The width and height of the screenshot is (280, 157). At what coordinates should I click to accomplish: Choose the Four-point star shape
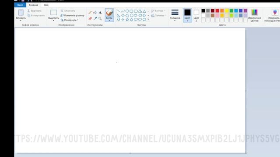point(123,20)
